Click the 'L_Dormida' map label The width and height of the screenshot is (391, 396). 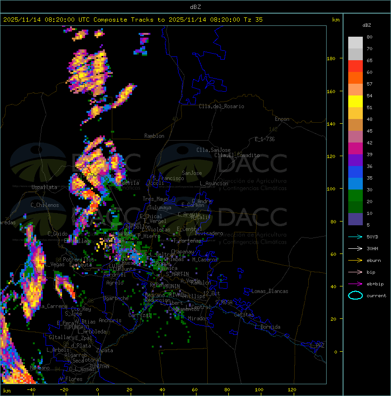point(267,327)
